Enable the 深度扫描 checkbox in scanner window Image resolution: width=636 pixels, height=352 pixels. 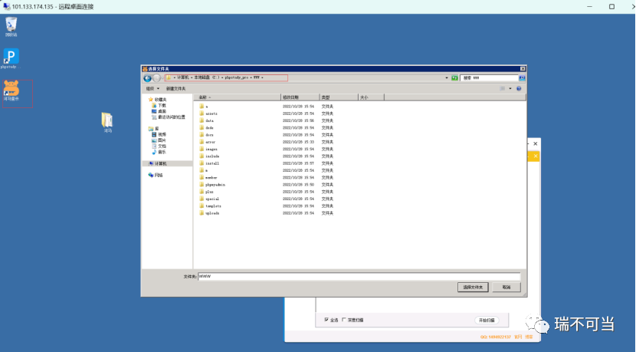pos(344,320)
